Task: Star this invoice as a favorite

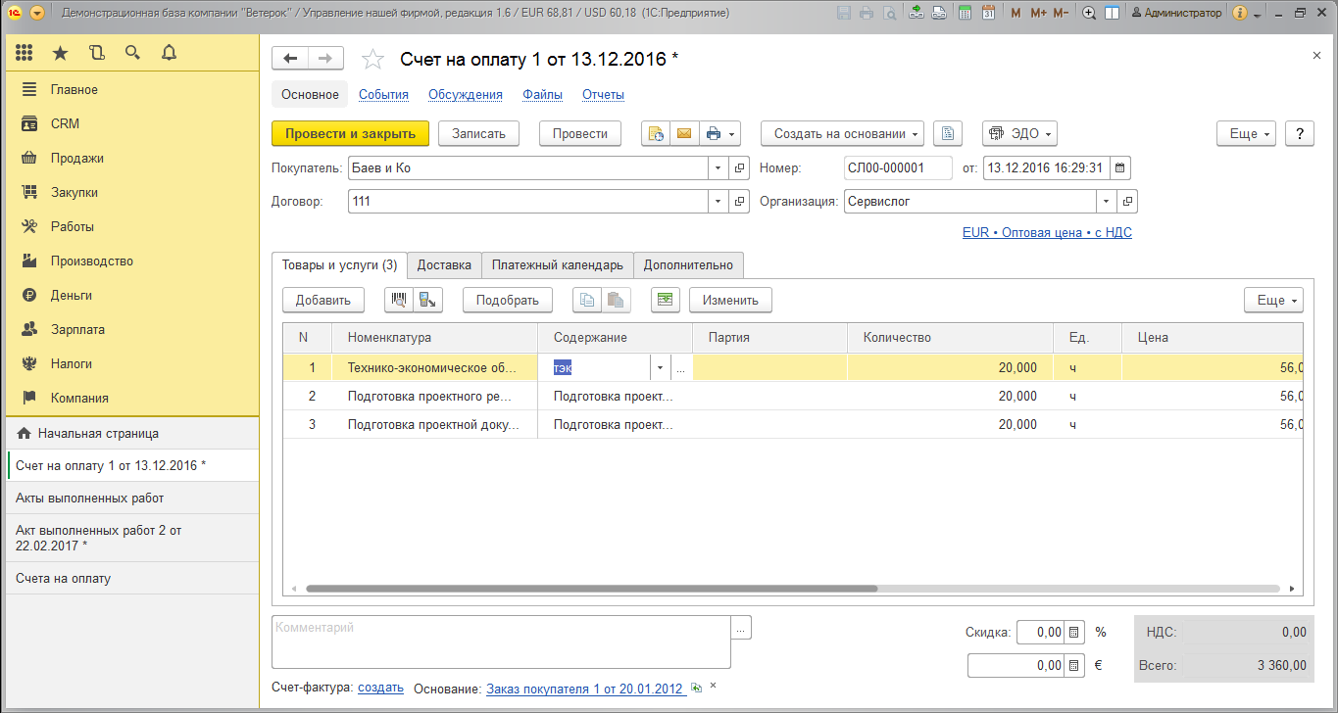Action: click(x=372, y=60)
